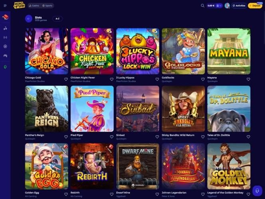Viewport: 265px width, 199px height.
Task: Open the Dwarf Mine game thumbnail
Action: pyautogui.click(x=138, y=166)
